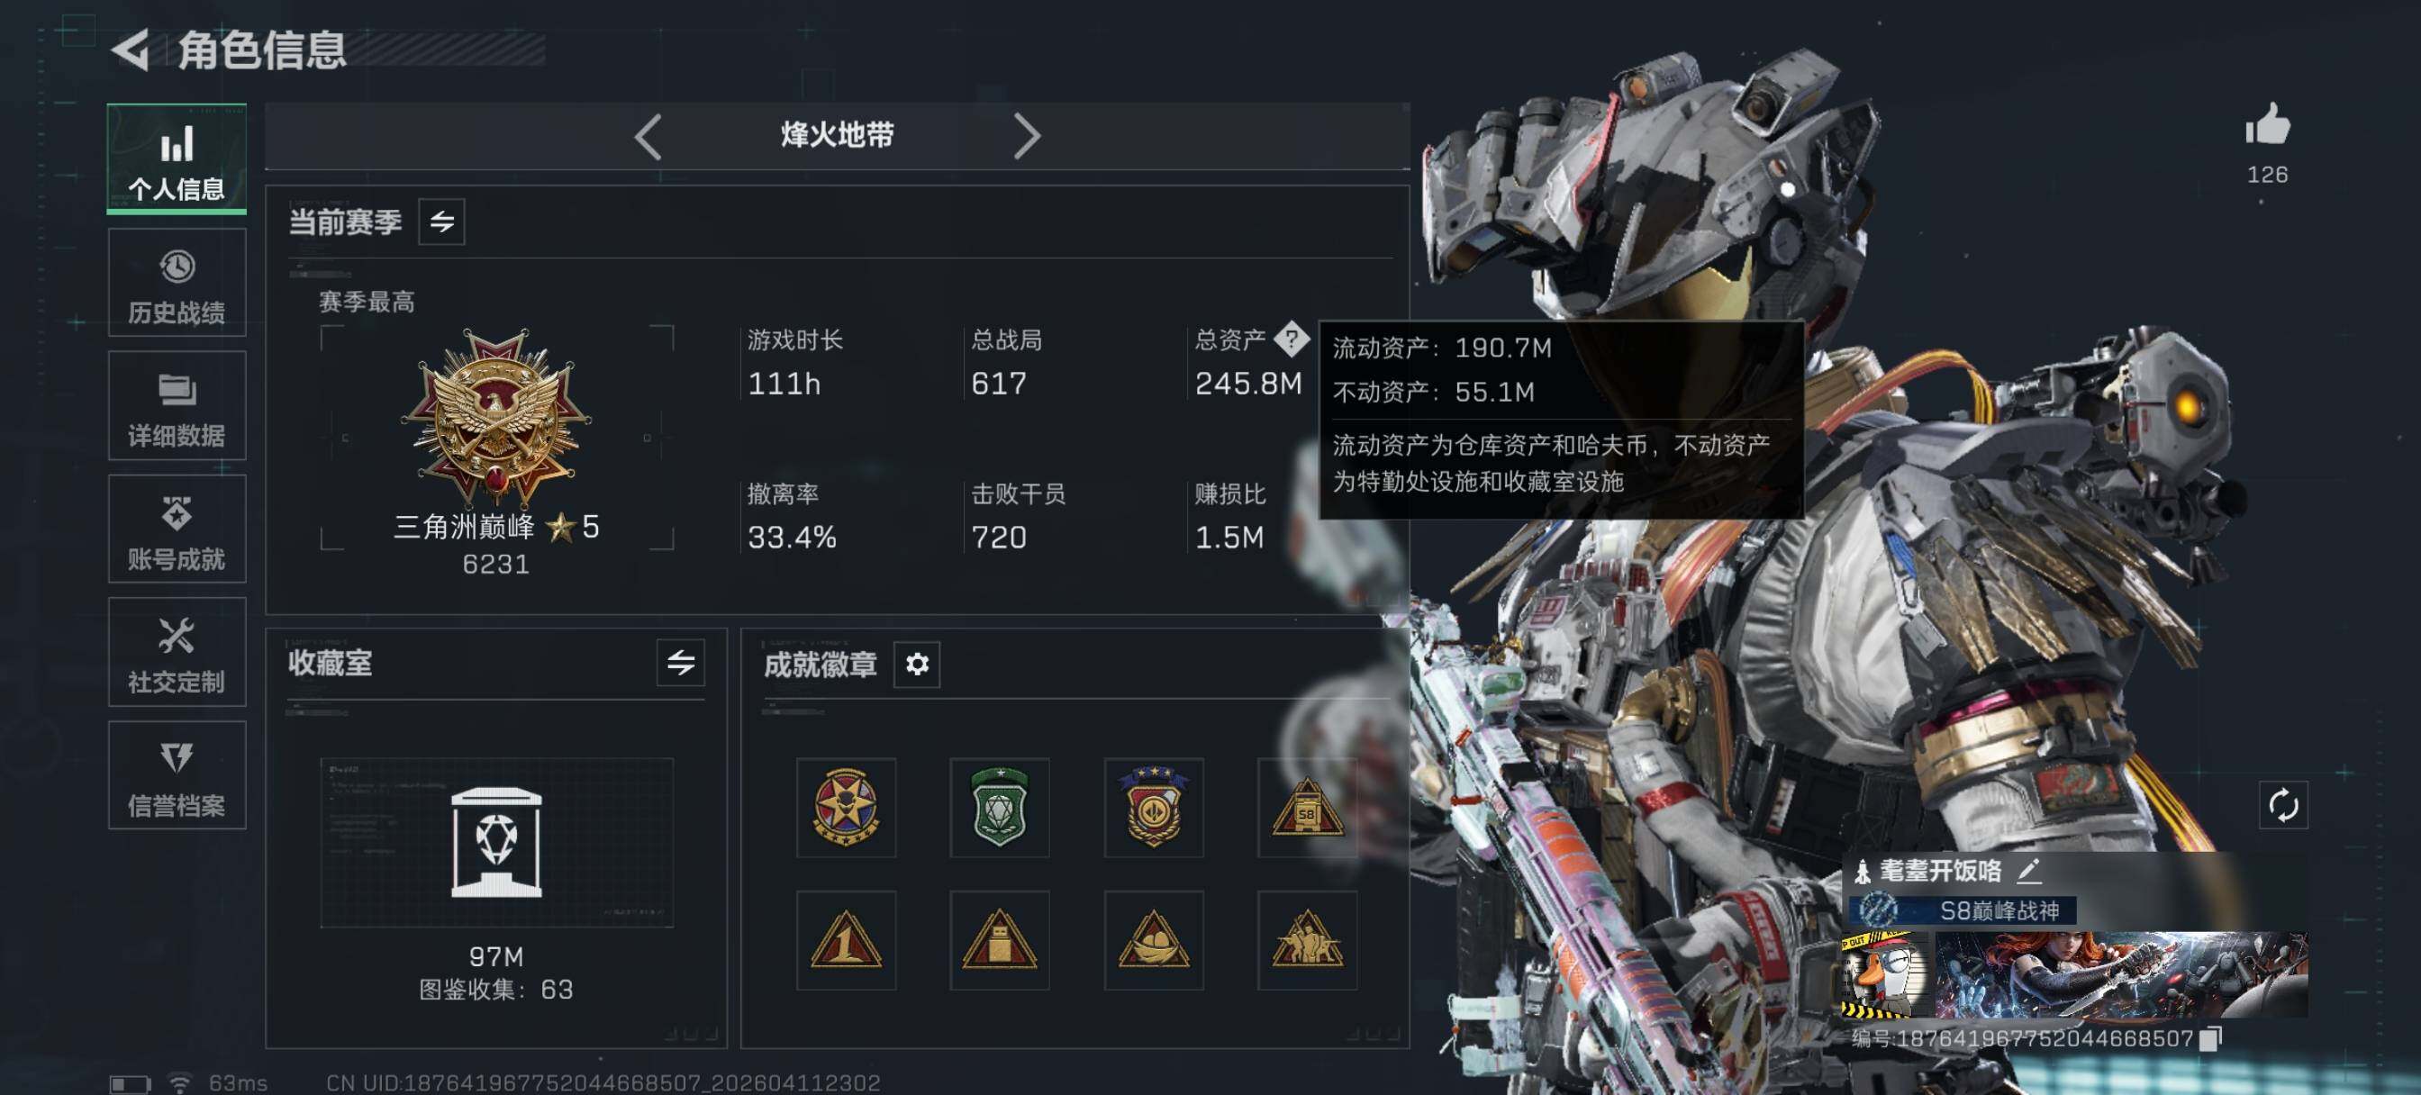The height and width of the screenshot is (1095, 2421).
Task: Click the rotate character model icon
Action: pos(2283,806)
